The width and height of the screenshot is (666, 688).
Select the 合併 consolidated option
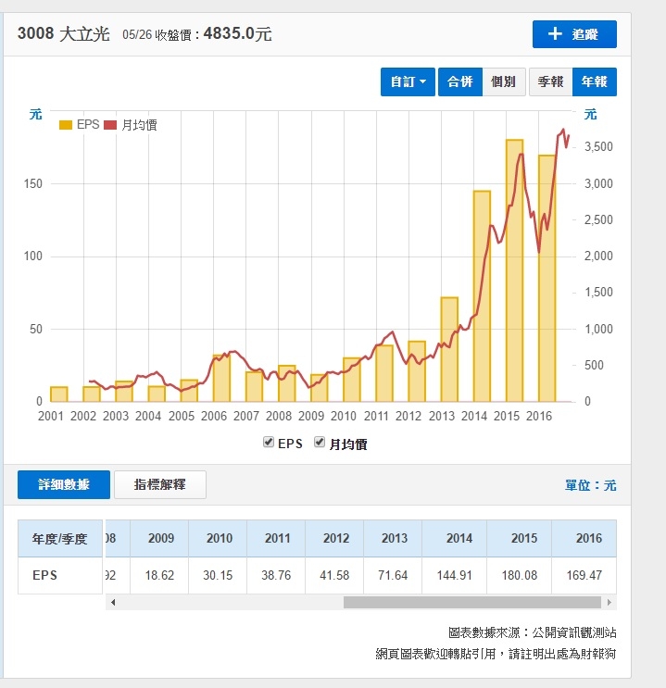click(x=460, y=81)
